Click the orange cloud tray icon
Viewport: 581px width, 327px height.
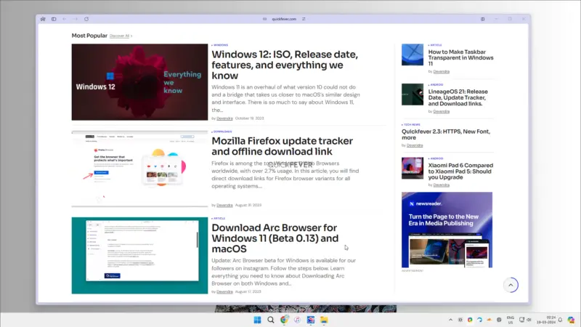tap(489, 320)
